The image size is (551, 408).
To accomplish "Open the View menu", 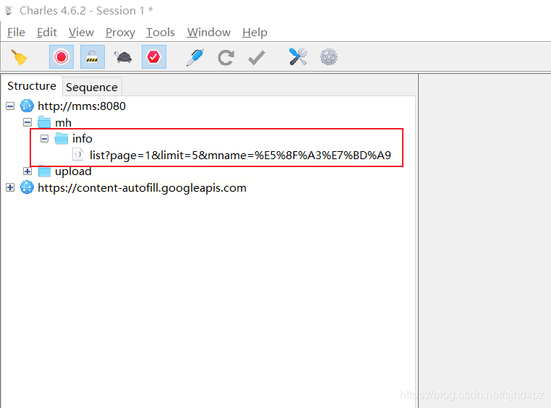I will 81,33.
